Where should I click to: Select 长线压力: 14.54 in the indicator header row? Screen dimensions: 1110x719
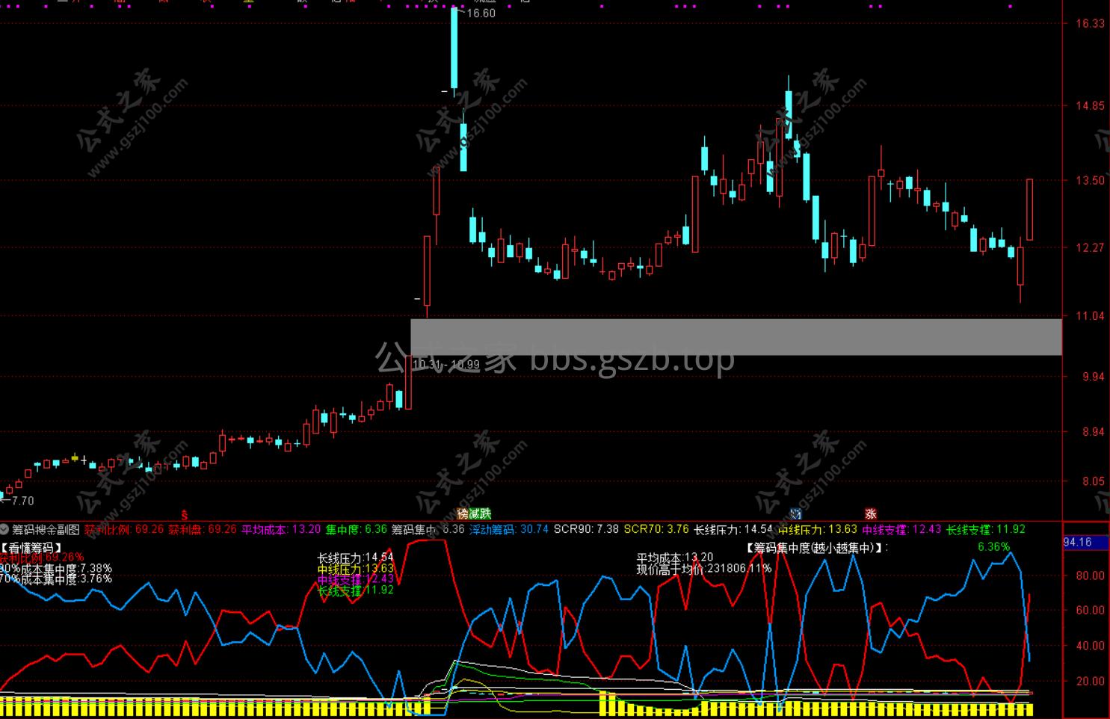click(x=733, y=530)
